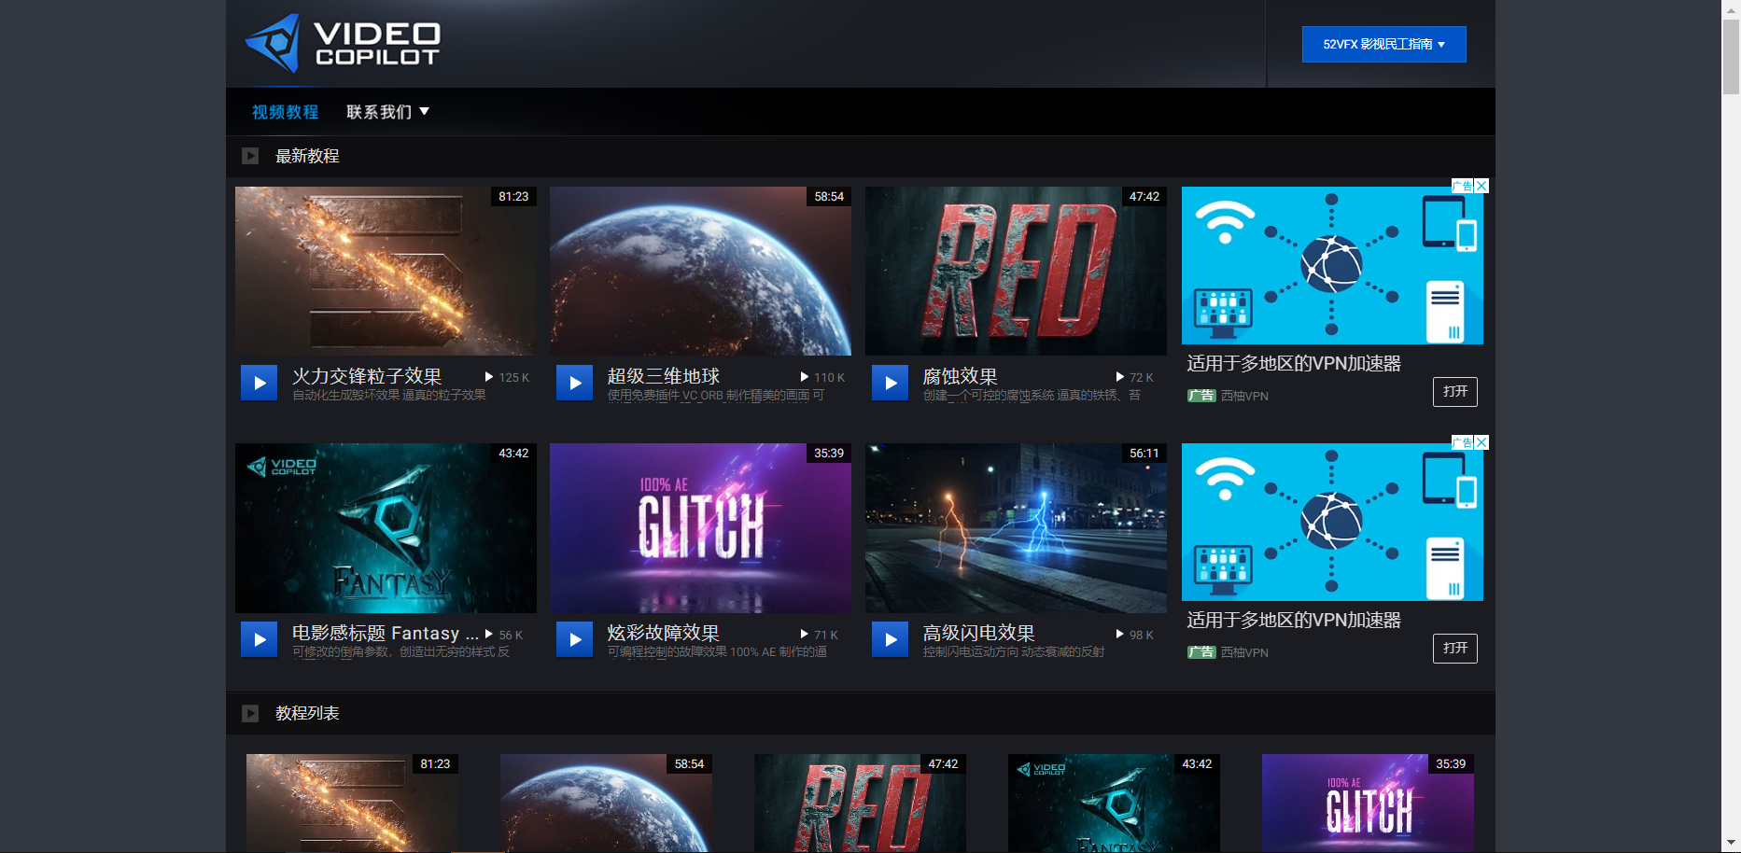Open the 47:42 RED thumbnail in 教程列表
The height and width of the screenshot is (853, 1741).
860,803
